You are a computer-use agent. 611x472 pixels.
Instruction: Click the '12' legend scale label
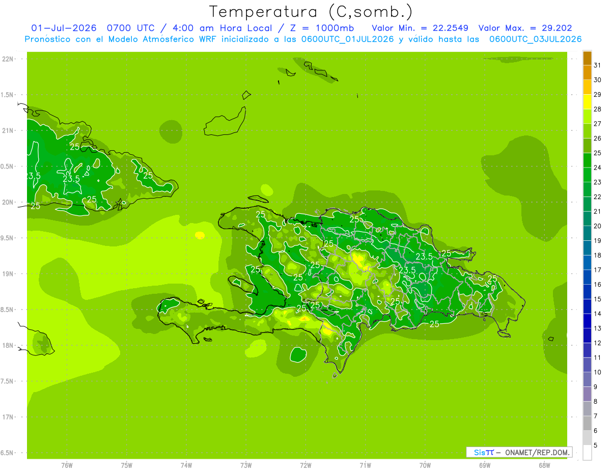coord(598,343)
